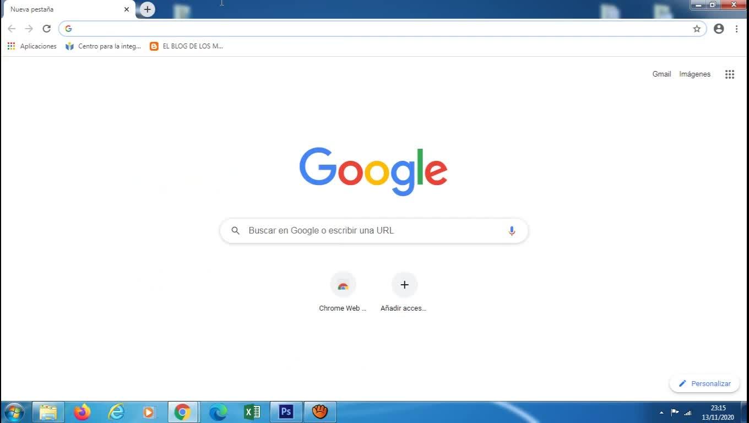749x423 pixels.
Task: Open the Google apps grid
Action: tap(730, 74)
